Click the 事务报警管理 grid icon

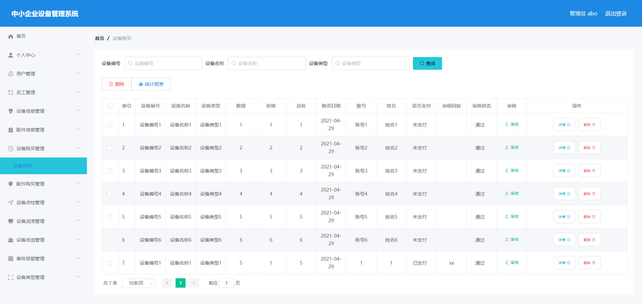pyautogui.click(x=11, y=259)
